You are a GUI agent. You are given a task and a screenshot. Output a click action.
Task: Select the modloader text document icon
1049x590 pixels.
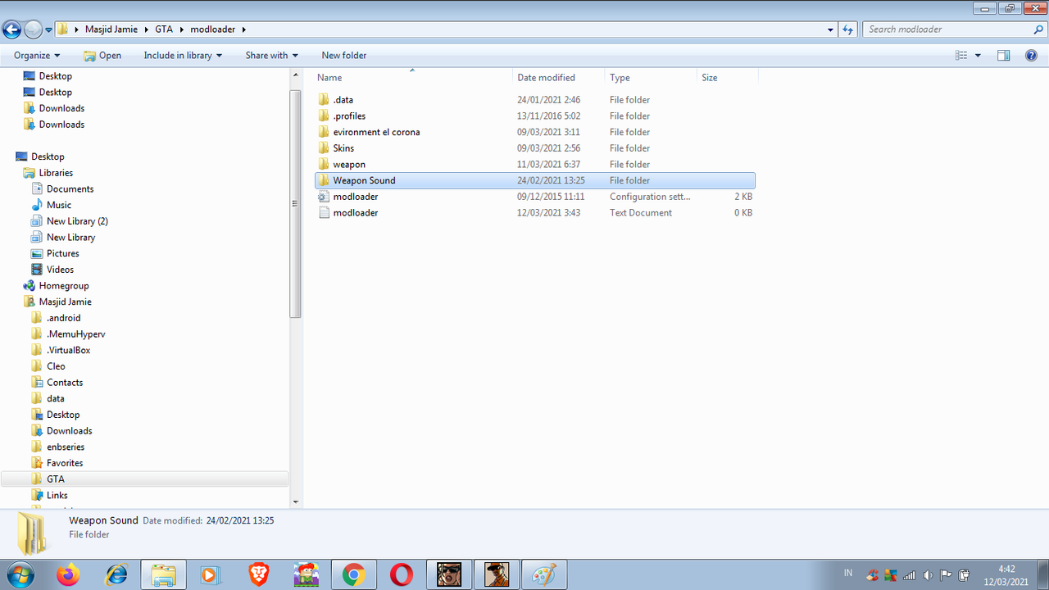[x=323, y=213]
